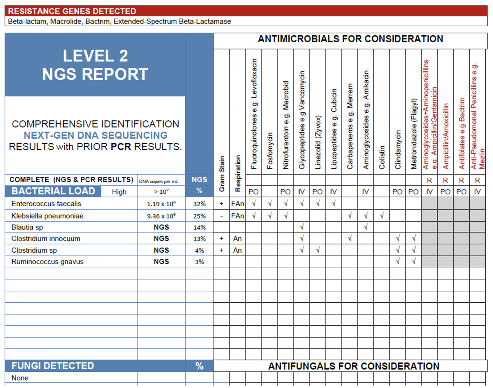Screen dimensions: 493x388
Task: Click the blue "NEXT-GEN DNA SEQUENCING" text
Action: (95, 135)
